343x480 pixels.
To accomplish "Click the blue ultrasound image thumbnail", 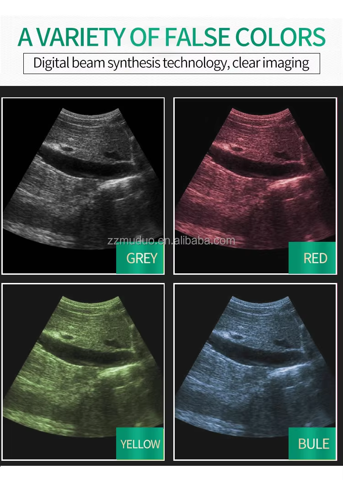I will coord(255,372).
